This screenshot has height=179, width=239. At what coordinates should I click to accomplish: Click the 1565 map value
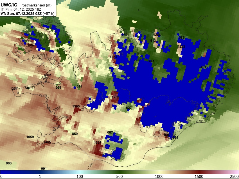click(76, 106)
